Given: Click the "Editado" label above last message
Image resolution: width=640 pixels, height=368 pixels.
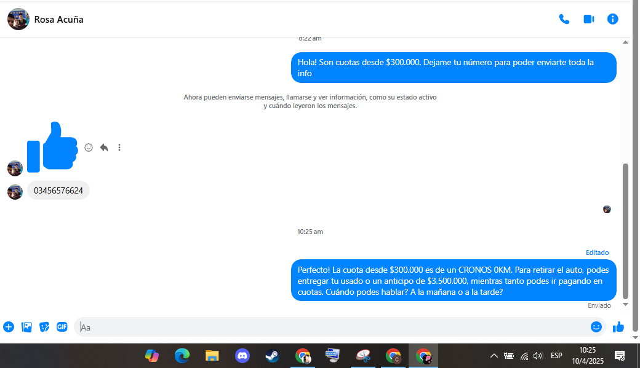Looking at the screenshot, I should point(597,253).
